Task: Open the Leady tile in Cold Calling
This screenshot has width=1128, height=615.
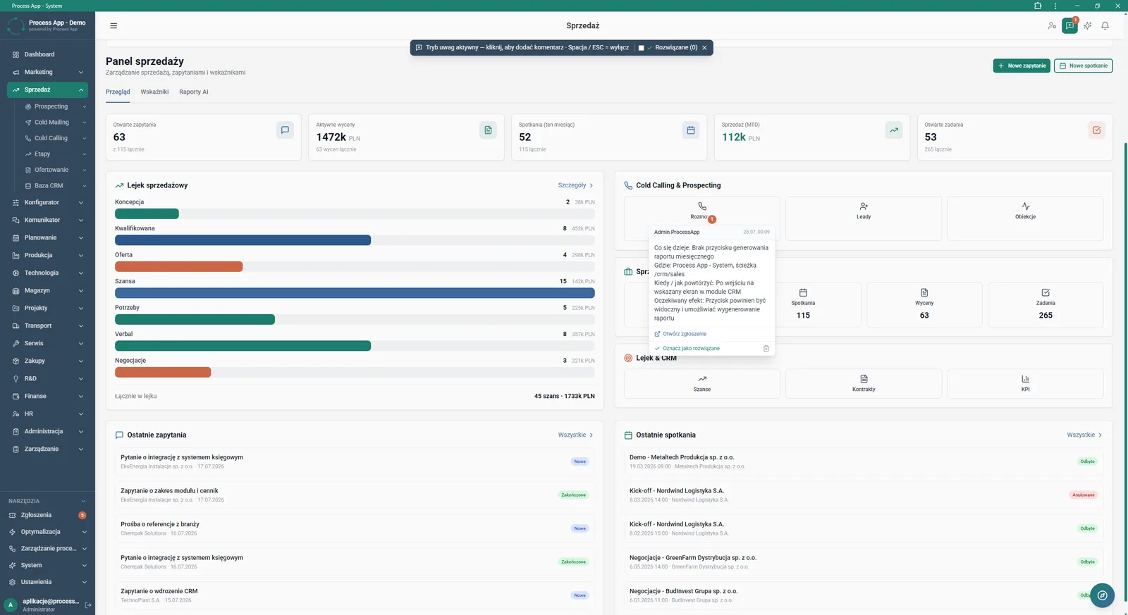Action: 864,218
